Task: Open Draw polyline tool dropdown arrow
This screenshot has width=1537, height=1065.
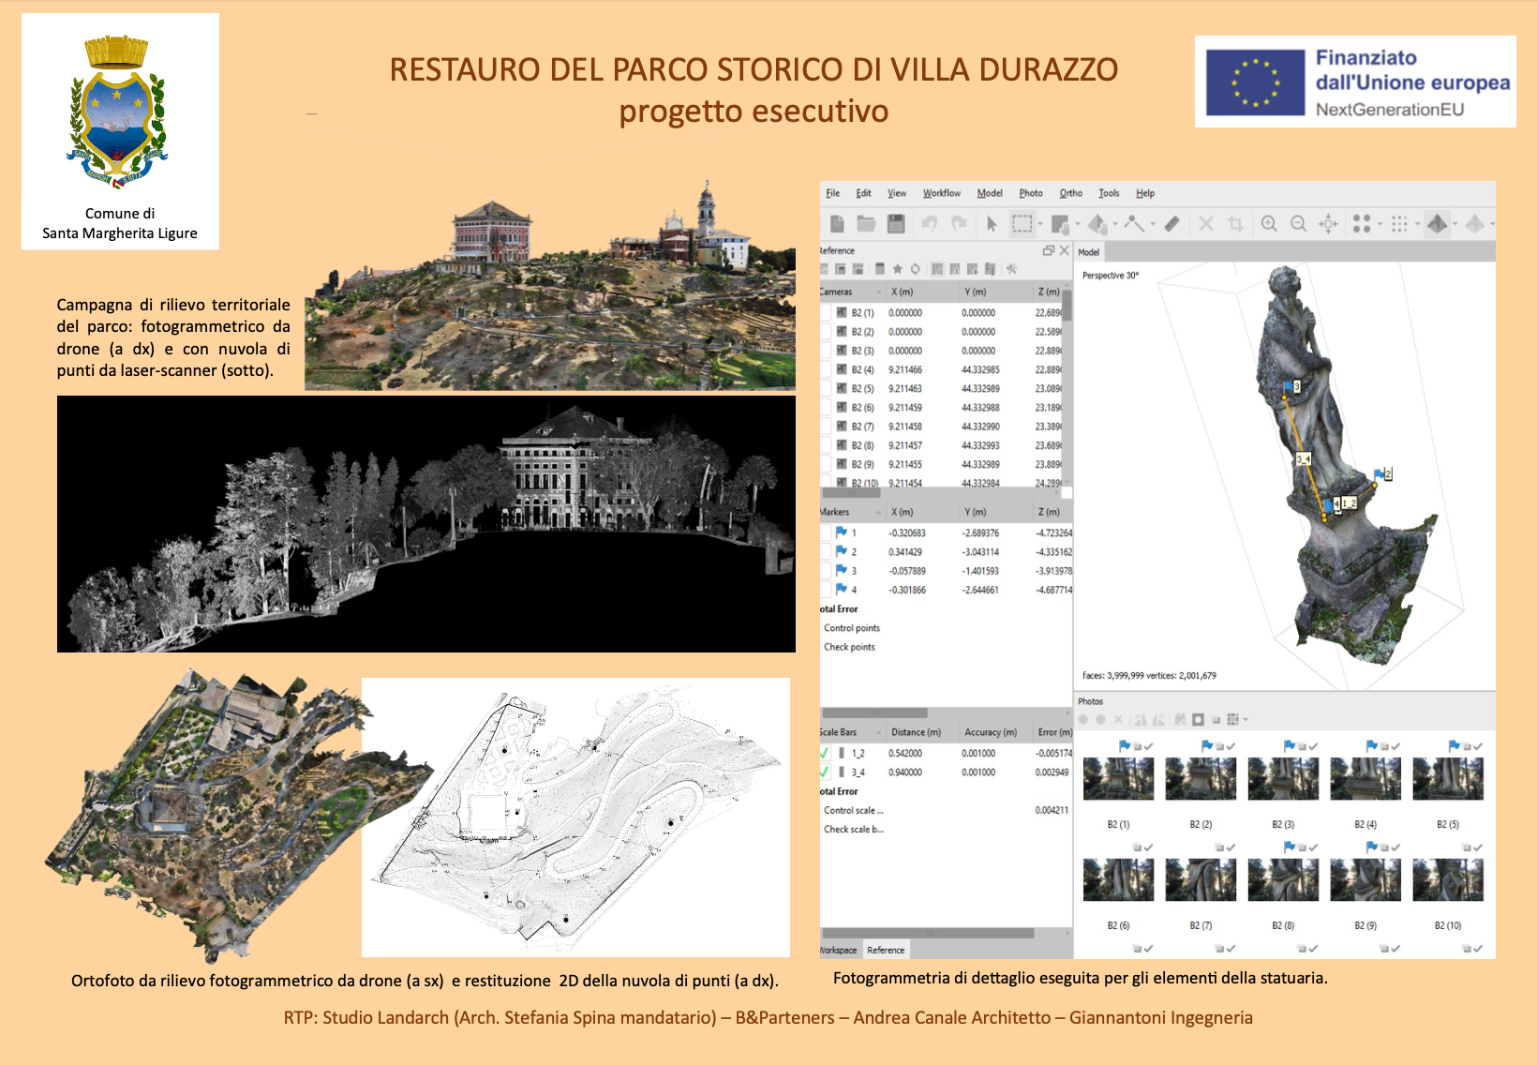Action: click(x=1153, y=224)
